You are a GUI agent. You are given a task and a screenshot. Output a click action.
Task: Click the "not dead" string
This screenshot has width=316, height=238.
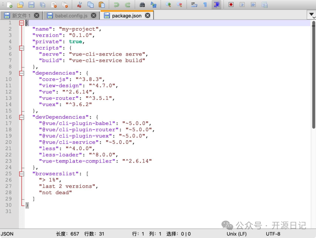[55, 193]
